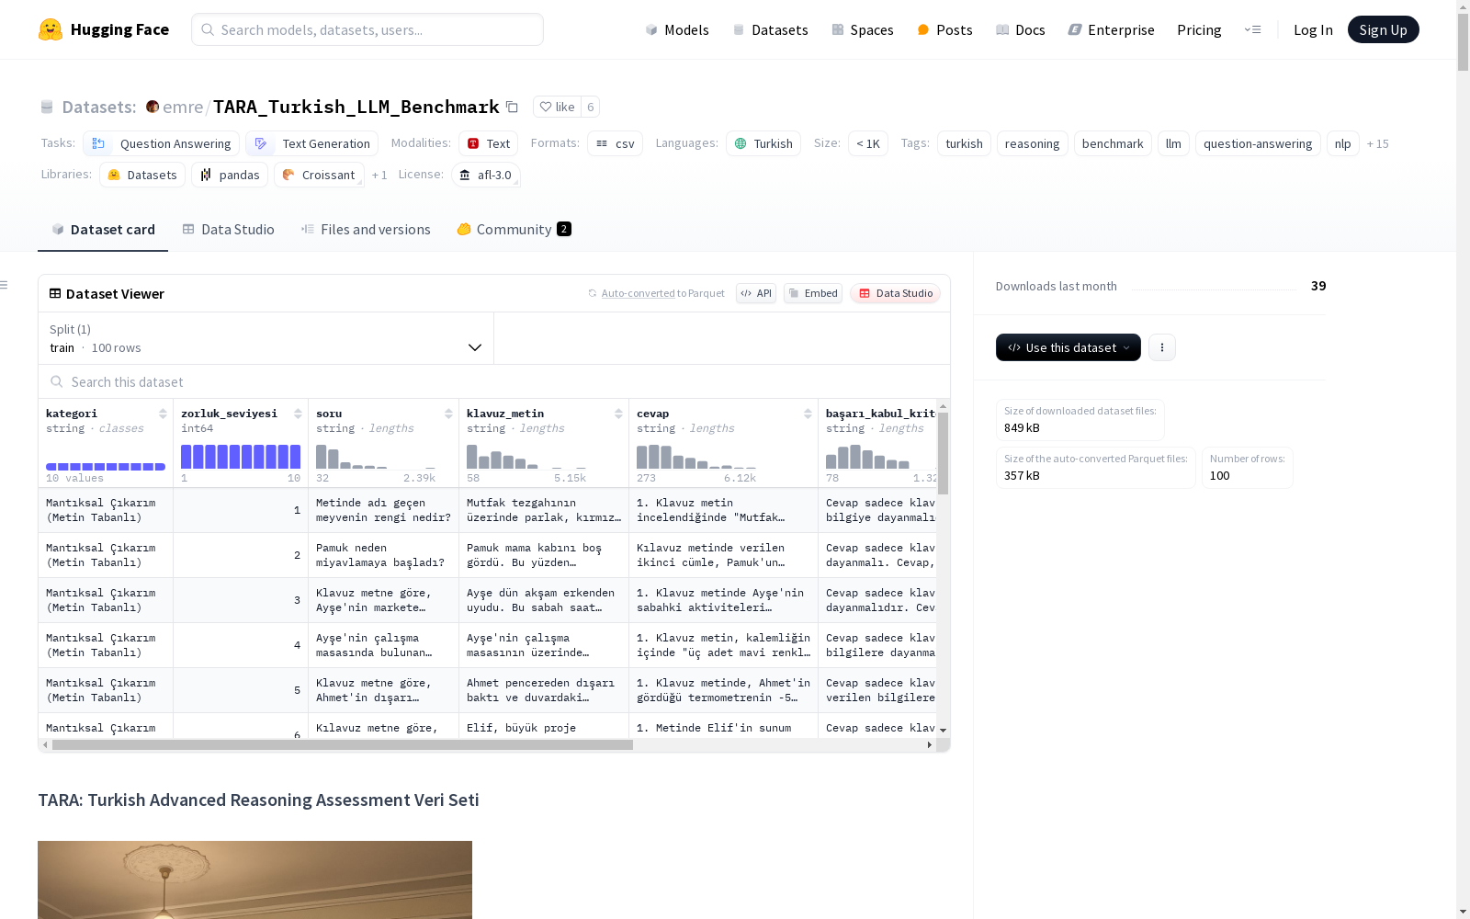Sort the cevap column
Image resolution: width=1470 pixels, height=919 pixels.
(808, 414)
